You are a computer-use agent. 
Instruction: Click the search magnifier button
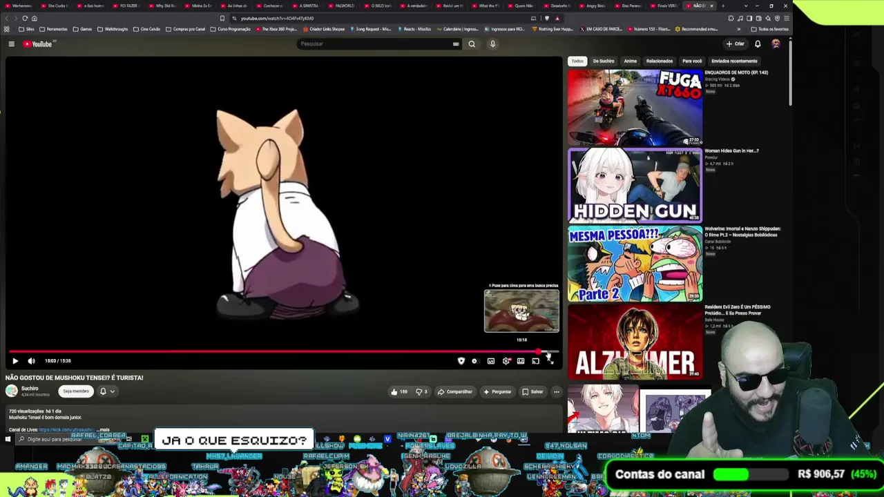(x=472, y=44)
